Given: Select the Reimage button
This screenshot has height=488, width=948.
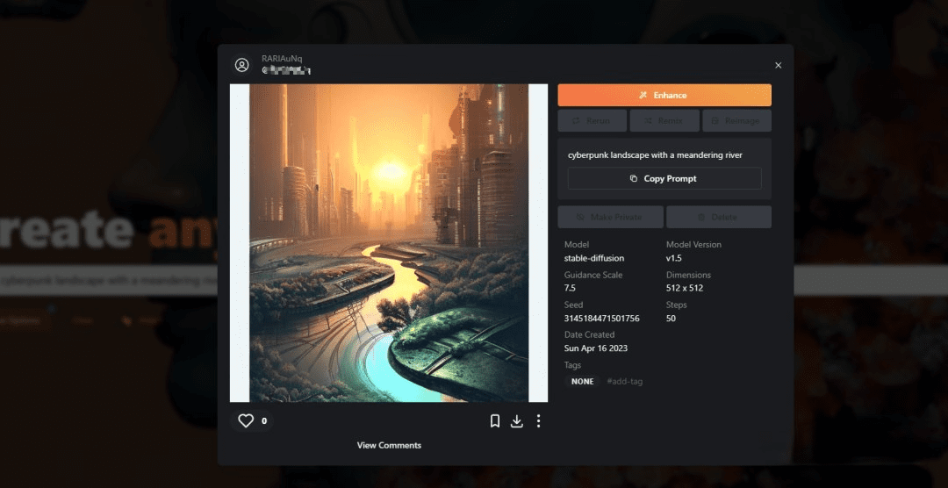Looking at the screenshot, I should point(736,120).
